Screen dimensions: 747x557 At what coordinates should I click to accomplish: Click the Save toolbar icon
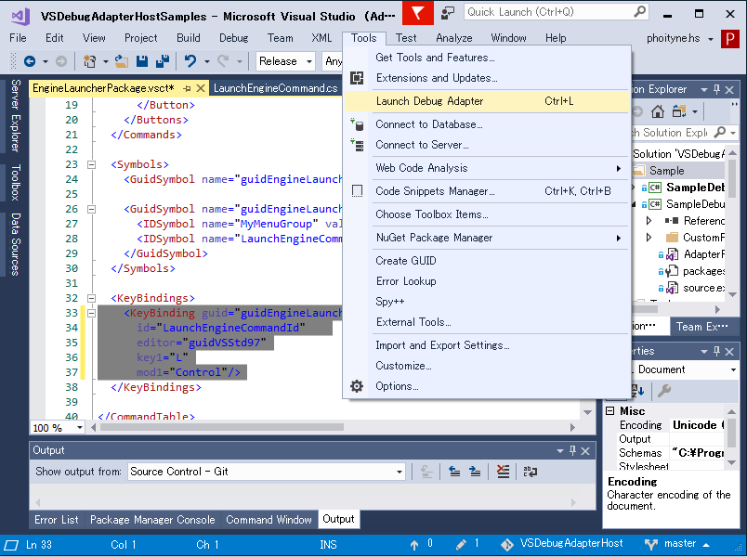pos(142,61)
